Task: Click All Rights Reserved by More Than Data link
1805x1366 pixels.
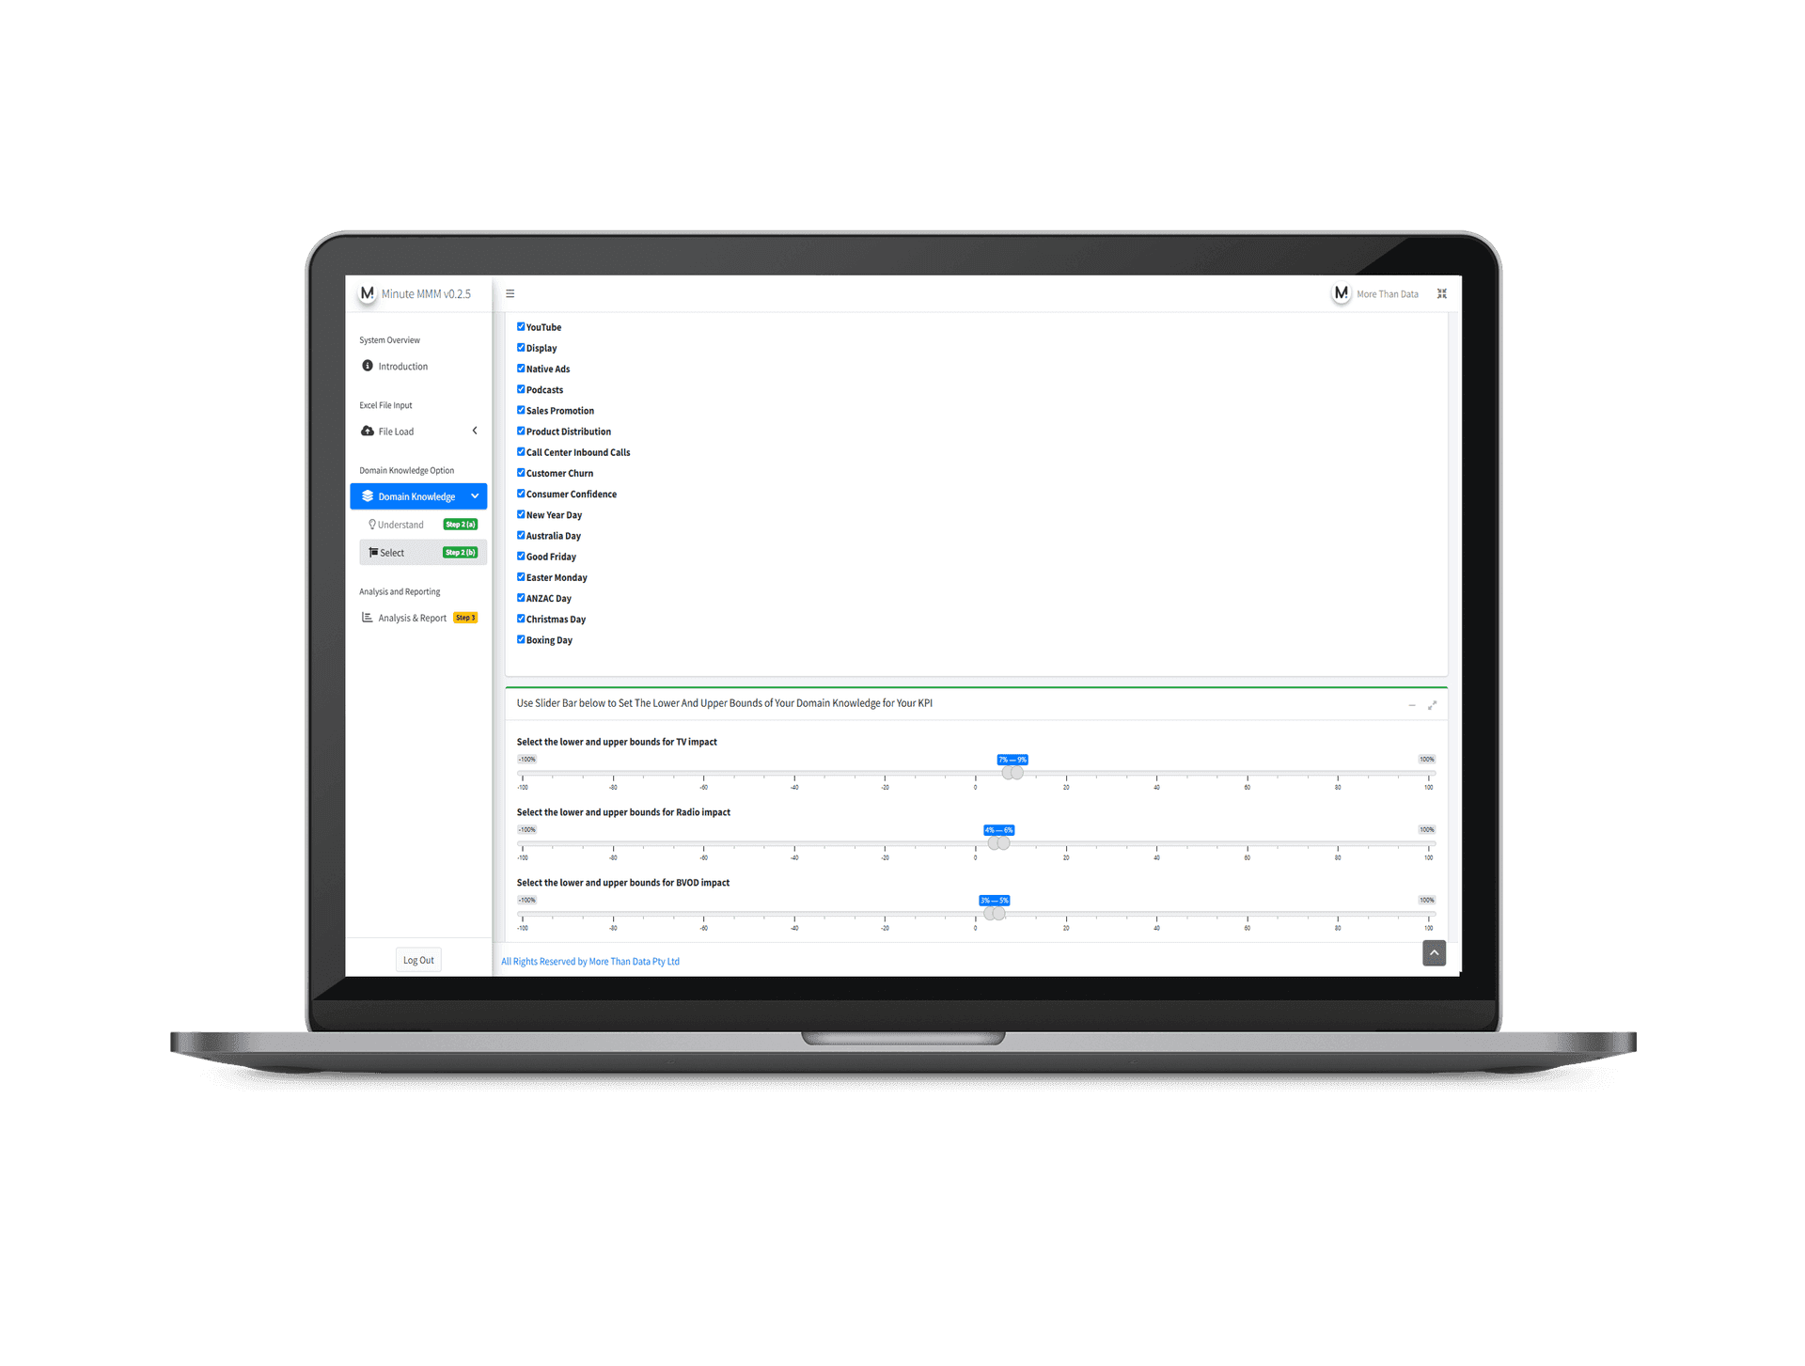Action: [x=589, y=962]
